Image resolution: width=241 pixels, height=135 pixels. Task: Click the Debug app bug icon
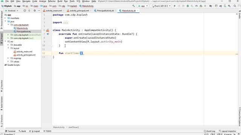tap(188, 6)
